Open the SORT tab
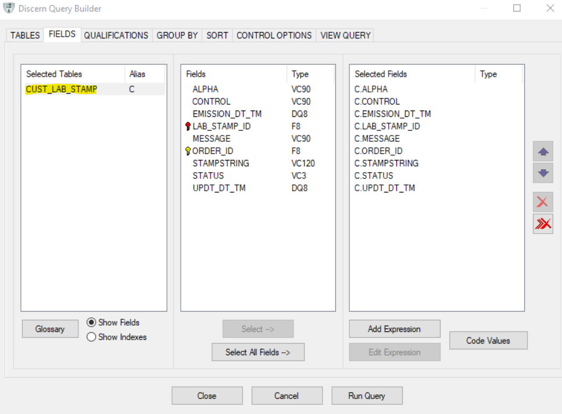 [217, 35]
